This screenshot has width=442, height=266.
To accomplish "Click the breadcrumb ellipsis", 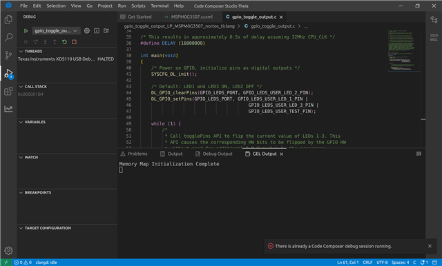I will pyautogui.click(x=306, y=26).
